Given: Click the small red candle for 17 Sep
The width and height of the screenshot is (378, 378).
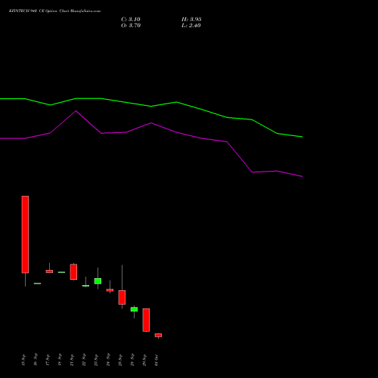Looking at the screenshot, I should point(49,271).
